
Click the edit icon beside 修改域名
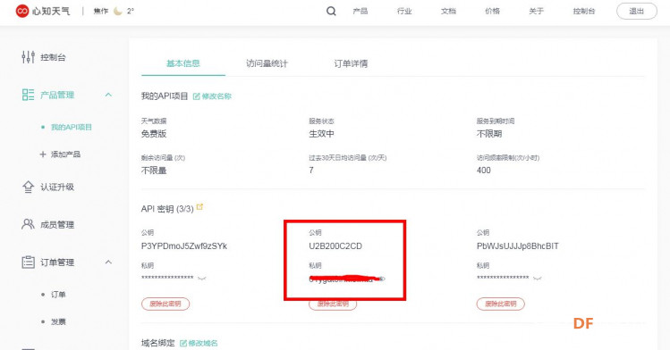tap(183, 343)
